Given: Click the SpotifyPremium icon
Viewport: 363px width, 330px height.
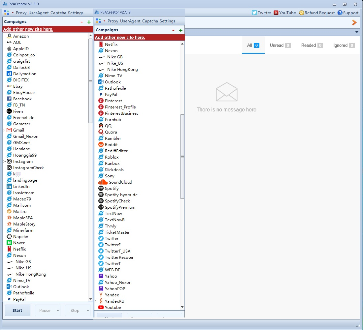Looking at the screenshot, I should pyautogui.click(x=101, y=207).
